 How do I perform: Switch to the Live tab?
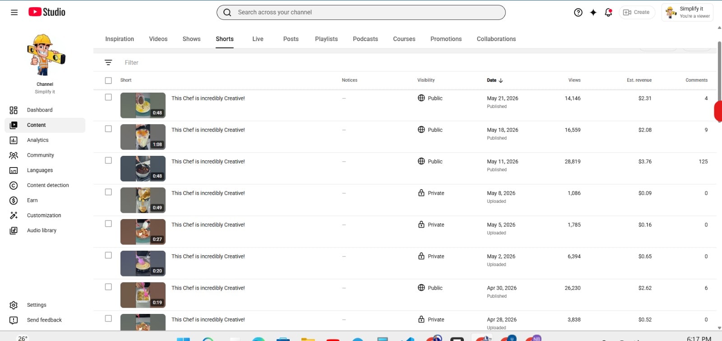point(258,39)
